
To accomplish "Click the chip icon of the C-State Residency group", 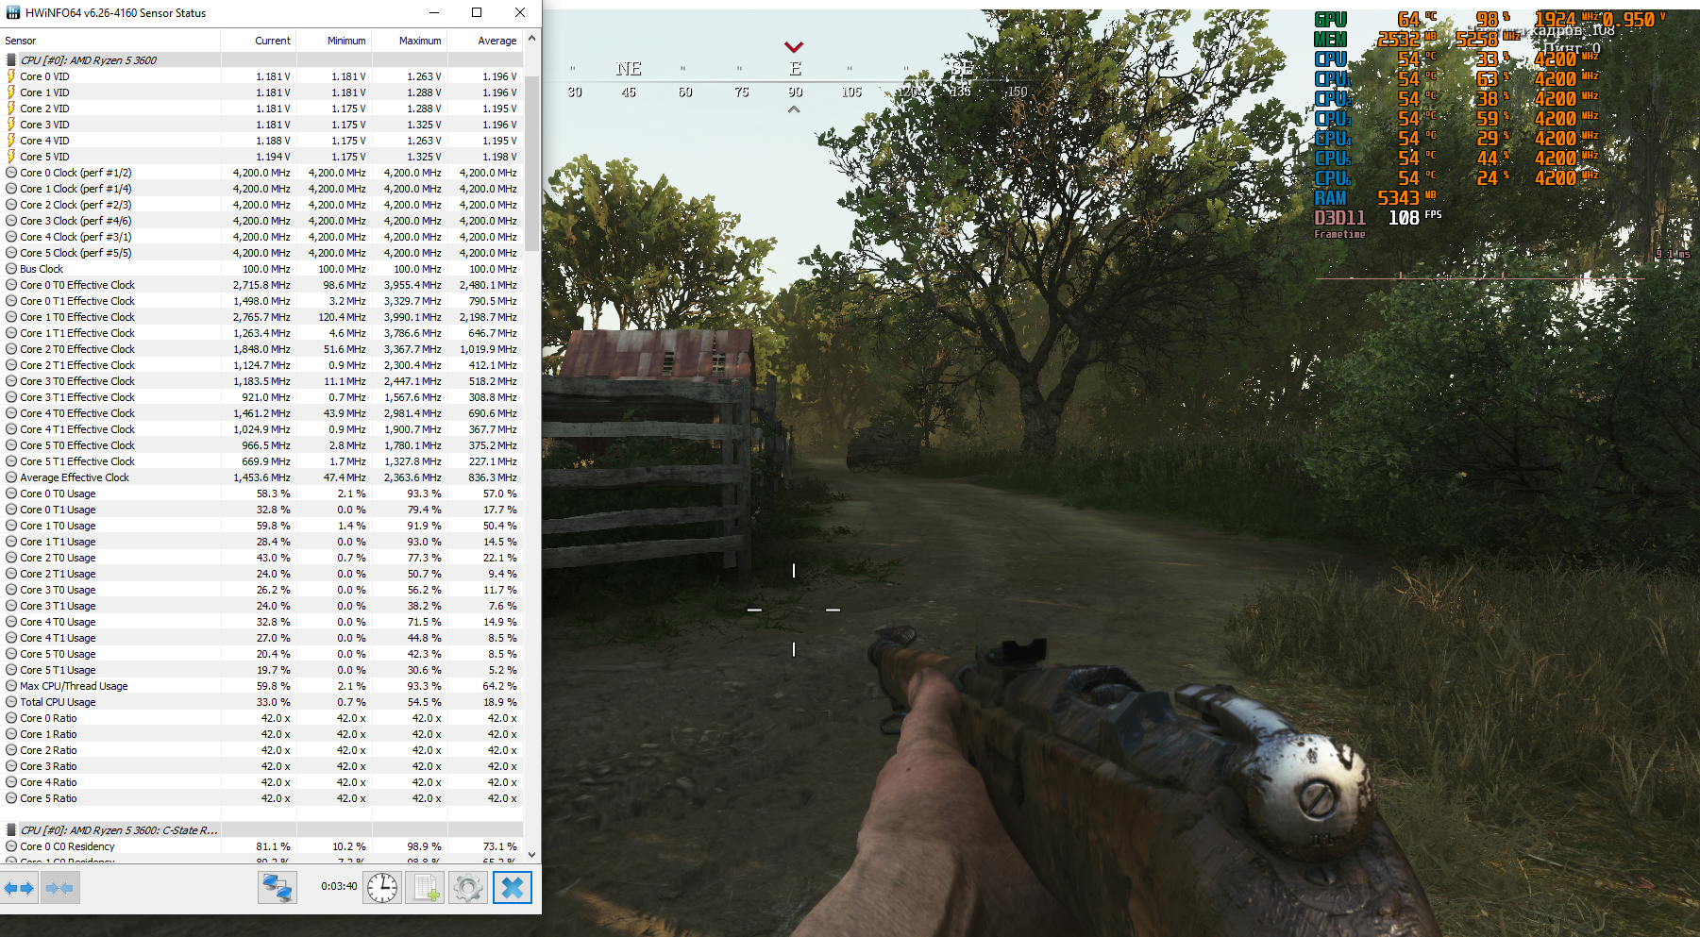I will (11, 830).
